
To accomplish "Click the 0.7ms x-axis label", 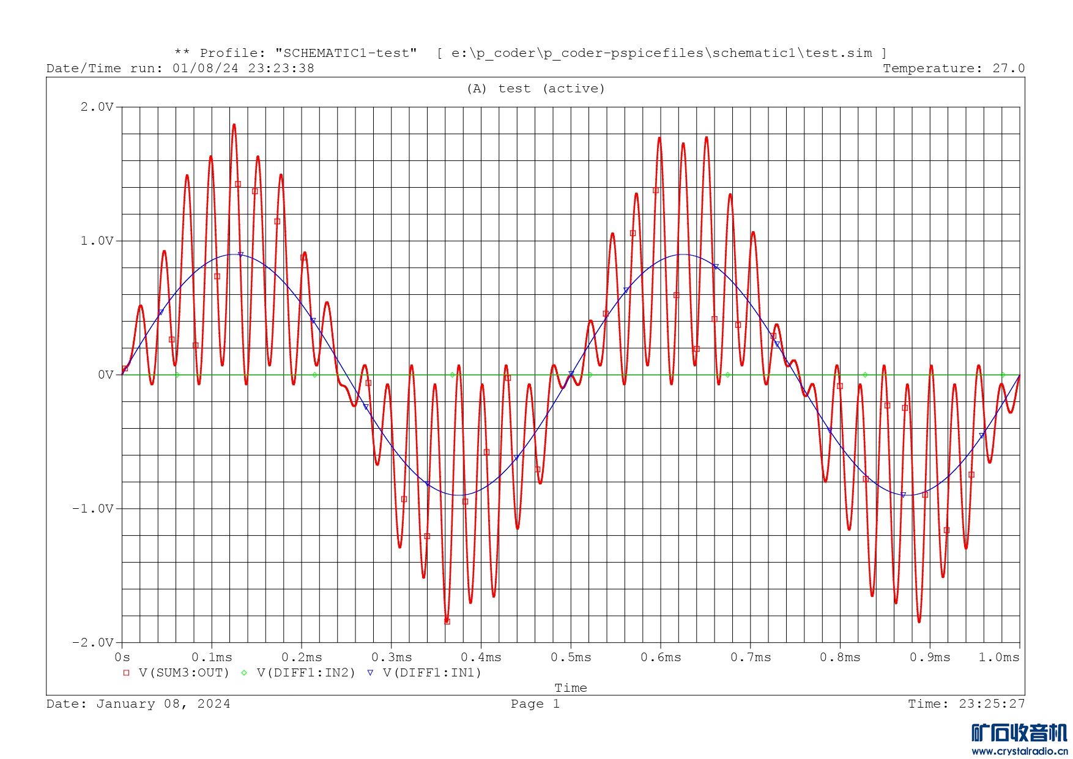I will click(x=751, y=657).
